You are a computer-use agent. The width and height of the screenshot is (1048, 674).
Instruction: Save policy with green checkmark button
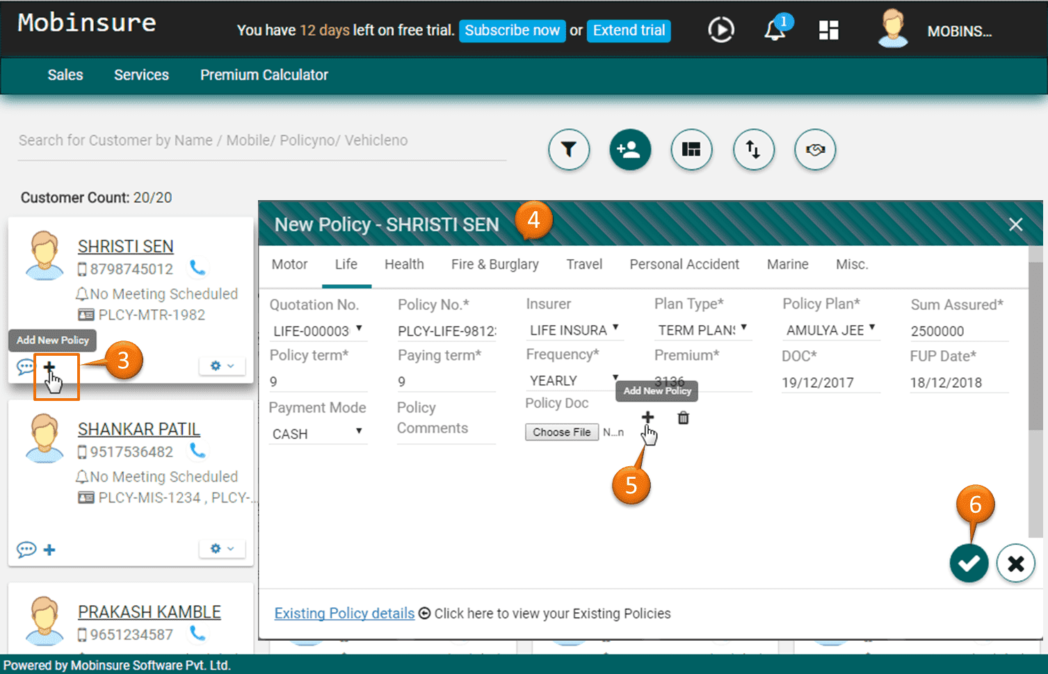969,563
